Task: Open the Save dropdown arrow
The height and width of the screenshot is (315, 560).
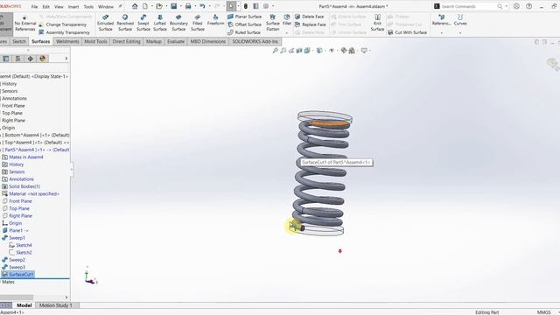Action: [181, 6]
